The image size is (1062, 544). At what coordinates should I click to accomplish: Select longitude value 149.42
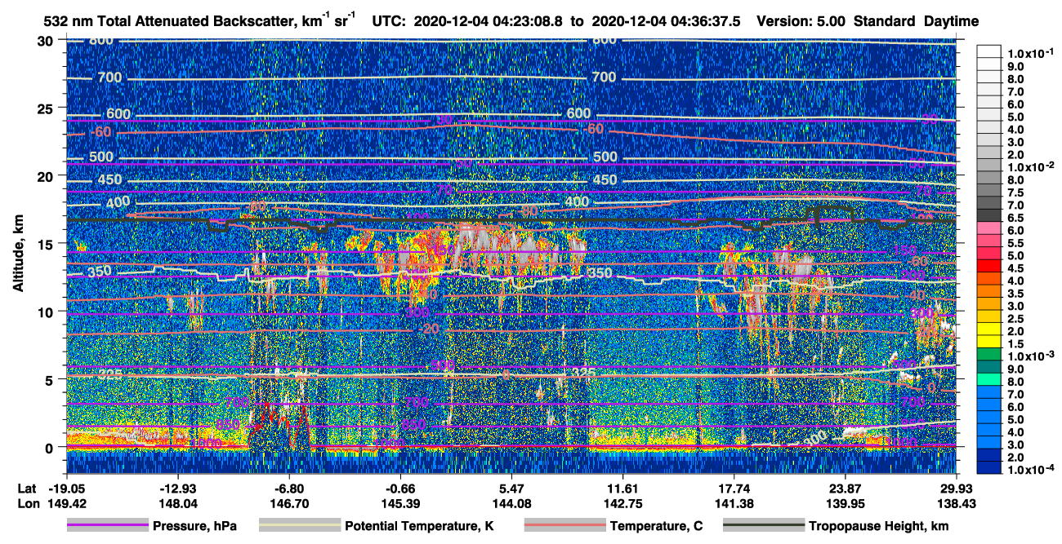(66, 503)
